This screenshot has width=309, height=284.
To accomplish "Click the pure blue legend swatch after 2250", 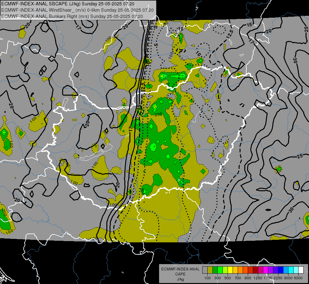I will click(x=281, y=270).
